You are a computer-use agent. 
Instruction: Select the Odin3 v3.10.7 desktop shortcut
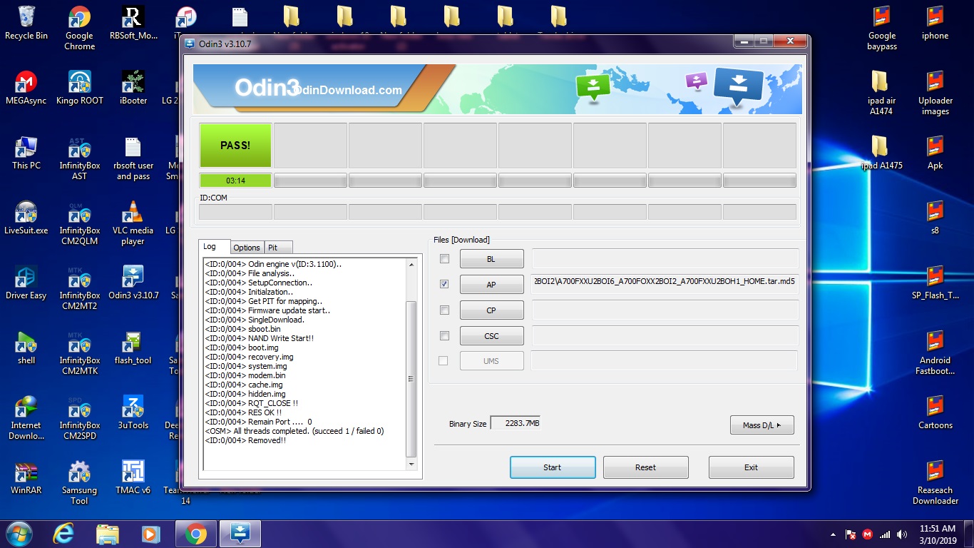tap(133, 283)
